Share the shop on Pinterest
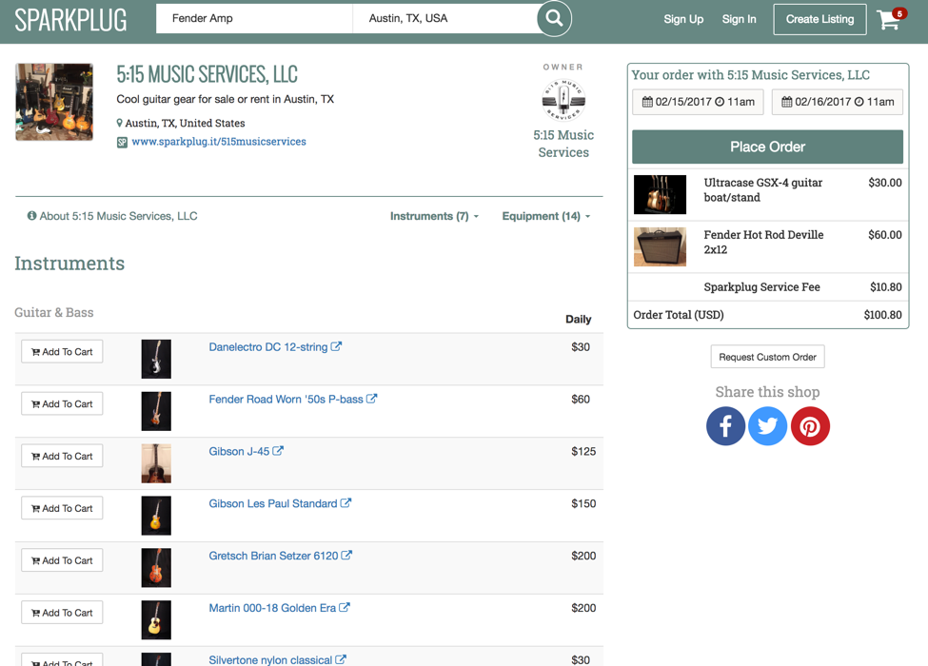 pyautogui.click(x=810, y=426)
